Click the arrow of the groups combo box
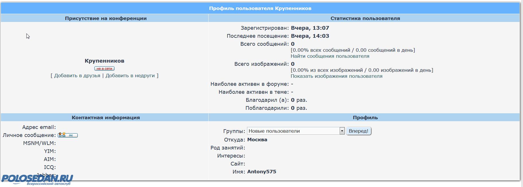The image size is (523, 187). pyautogui.click(x=342, y=131)
